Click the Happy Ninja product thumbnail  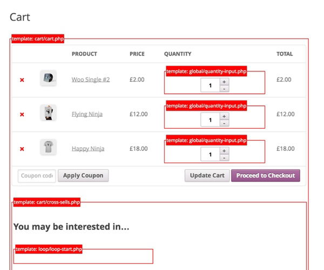pos(48,147)
